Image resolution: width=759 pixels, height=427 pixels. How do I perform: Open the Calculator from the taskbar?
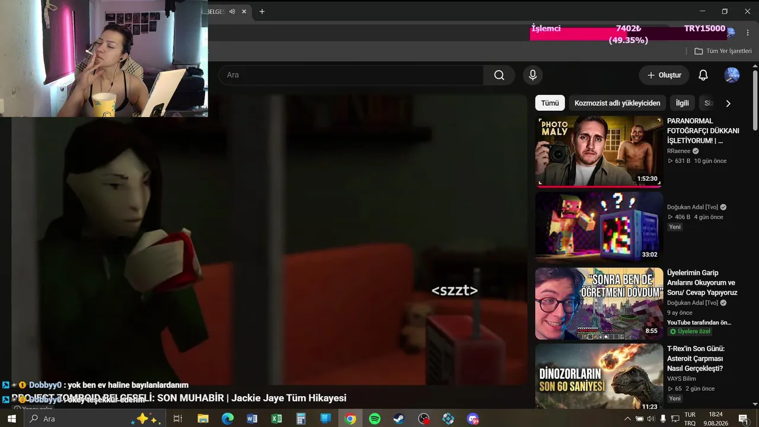(x=301, y=419)
